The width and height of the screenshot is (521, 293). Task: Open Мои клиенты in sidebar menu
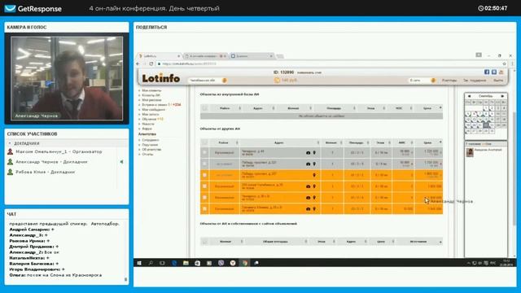(x=151, y=90)
